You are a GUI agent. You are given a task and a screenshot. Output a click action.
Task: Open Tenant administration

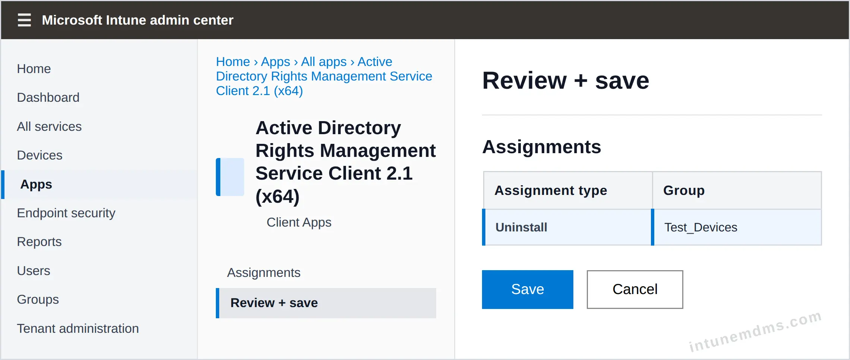tap(78, 329)
